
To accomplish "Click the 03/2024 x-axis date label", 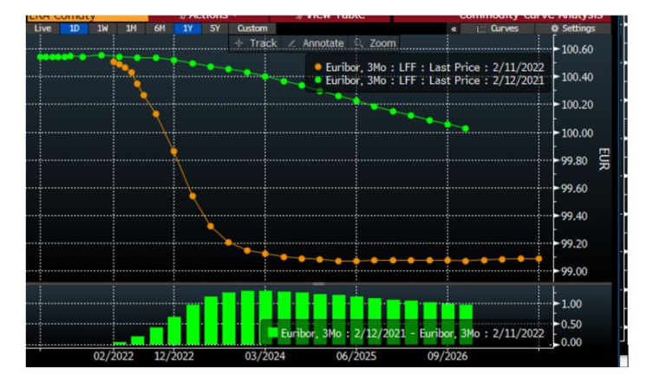I will click(x=264, y=356).
